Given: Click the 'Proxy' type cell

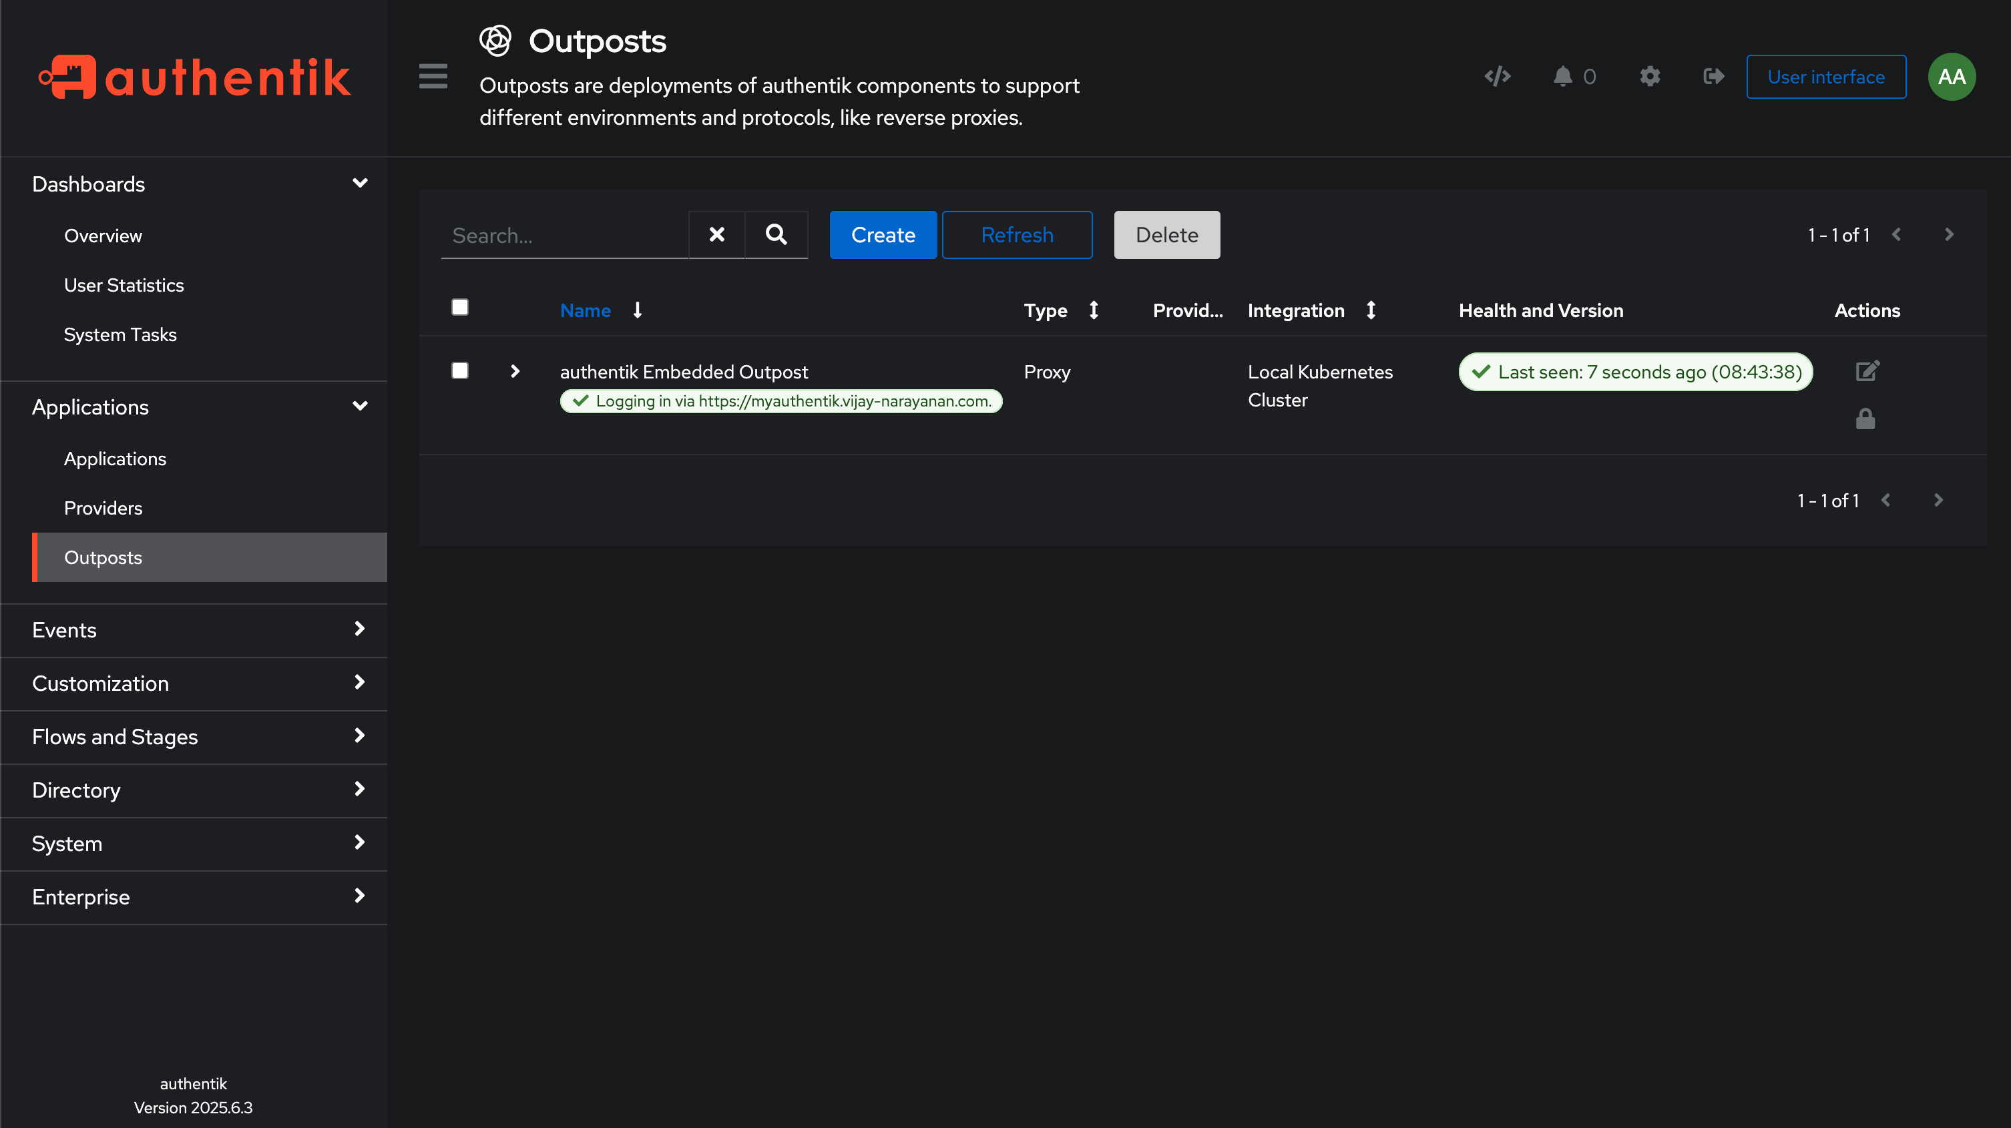Looking at the screenshot, I should click(x=1047, y=372).
